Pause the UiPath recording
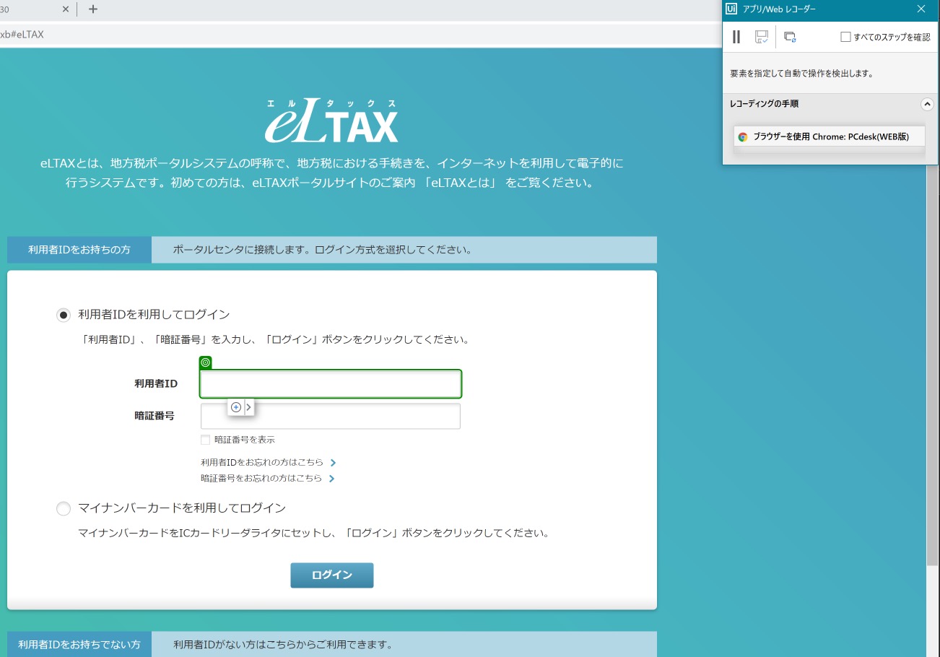The width and height of the screenshot is (940, 657). [736, 37]
